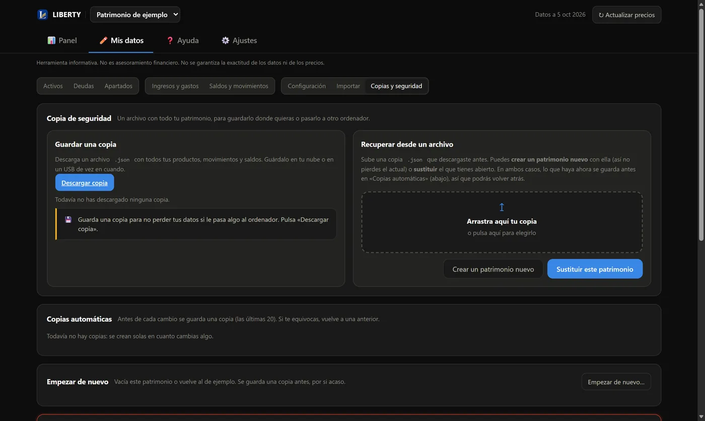Click 'Todavía no hay copias' message
705x421 pixels.
tap(130, 336)
